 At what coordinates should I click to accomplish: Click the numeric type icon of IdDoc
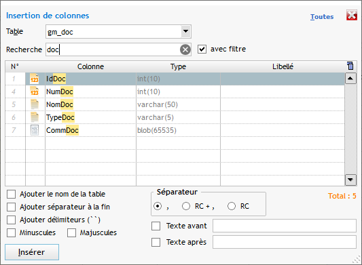(x=35, y=79)
